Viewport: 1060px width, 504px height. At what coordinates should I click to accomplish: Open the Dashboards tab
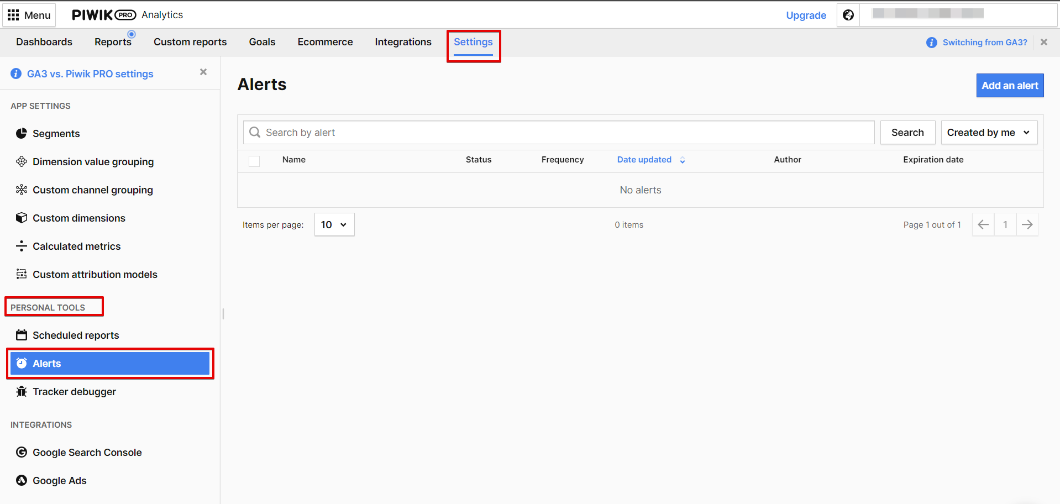tap(44, 42)
